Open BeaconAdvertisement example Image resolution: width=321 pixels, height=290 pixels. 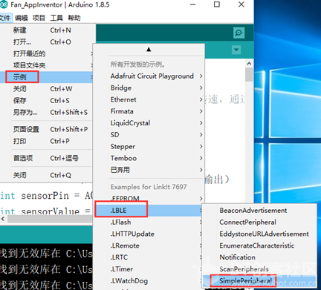click(259, 211)
